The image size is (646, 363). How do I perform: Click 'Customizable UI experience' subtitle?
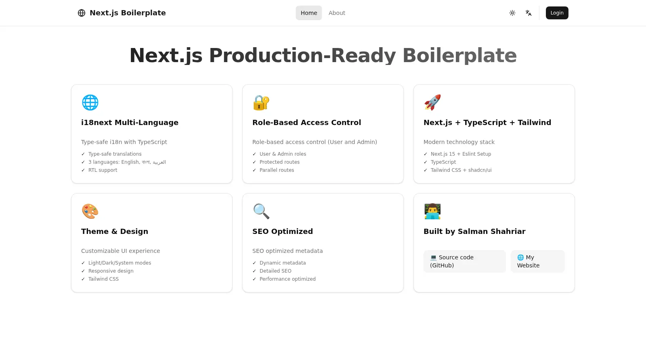121,251
